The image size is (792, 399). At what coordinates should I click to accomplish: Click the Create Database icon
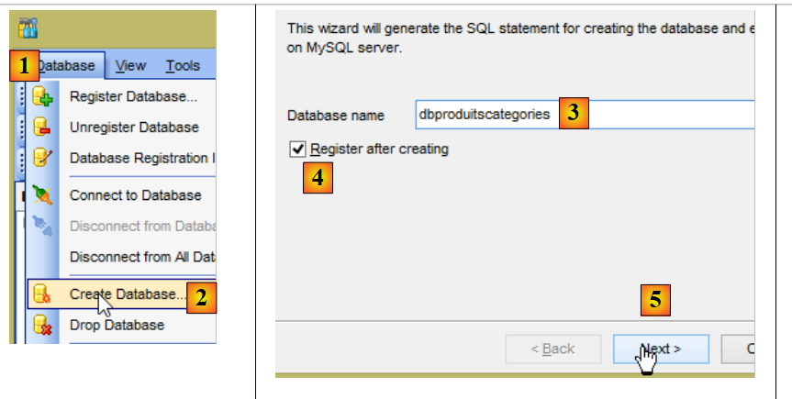pos(42,294)
